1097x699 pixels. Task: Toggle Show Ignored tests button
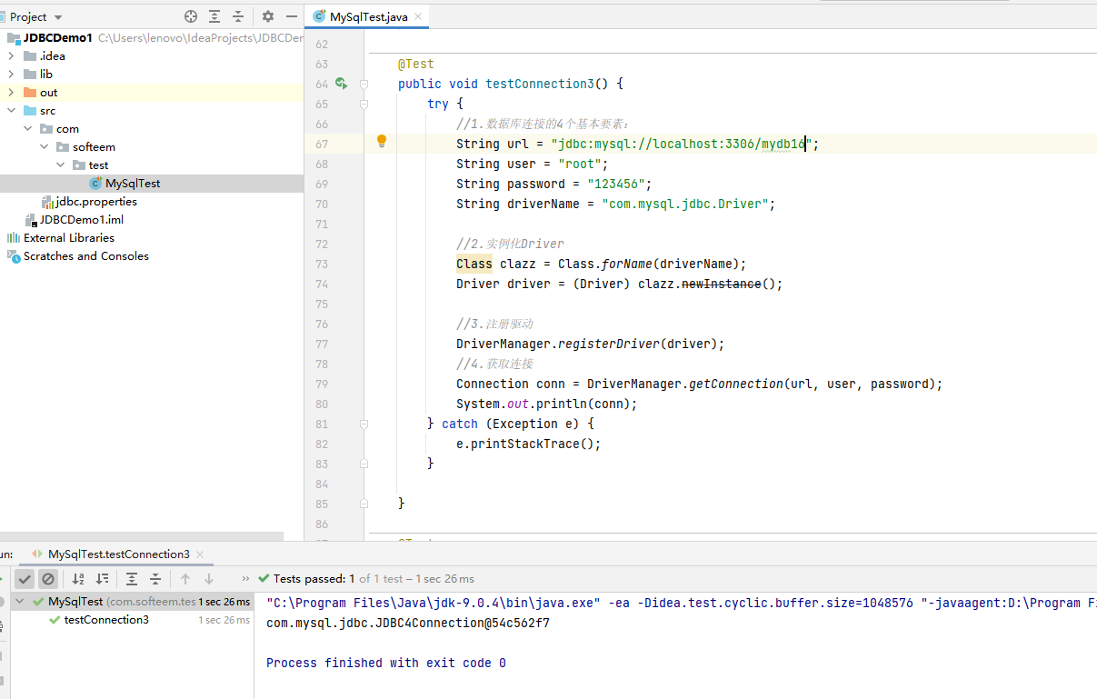[x=48, y=578]
